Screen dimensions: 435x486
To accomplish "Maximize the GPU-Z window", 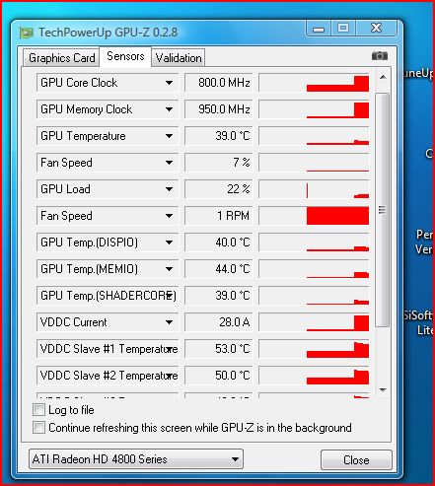I will tap(343, 29).
